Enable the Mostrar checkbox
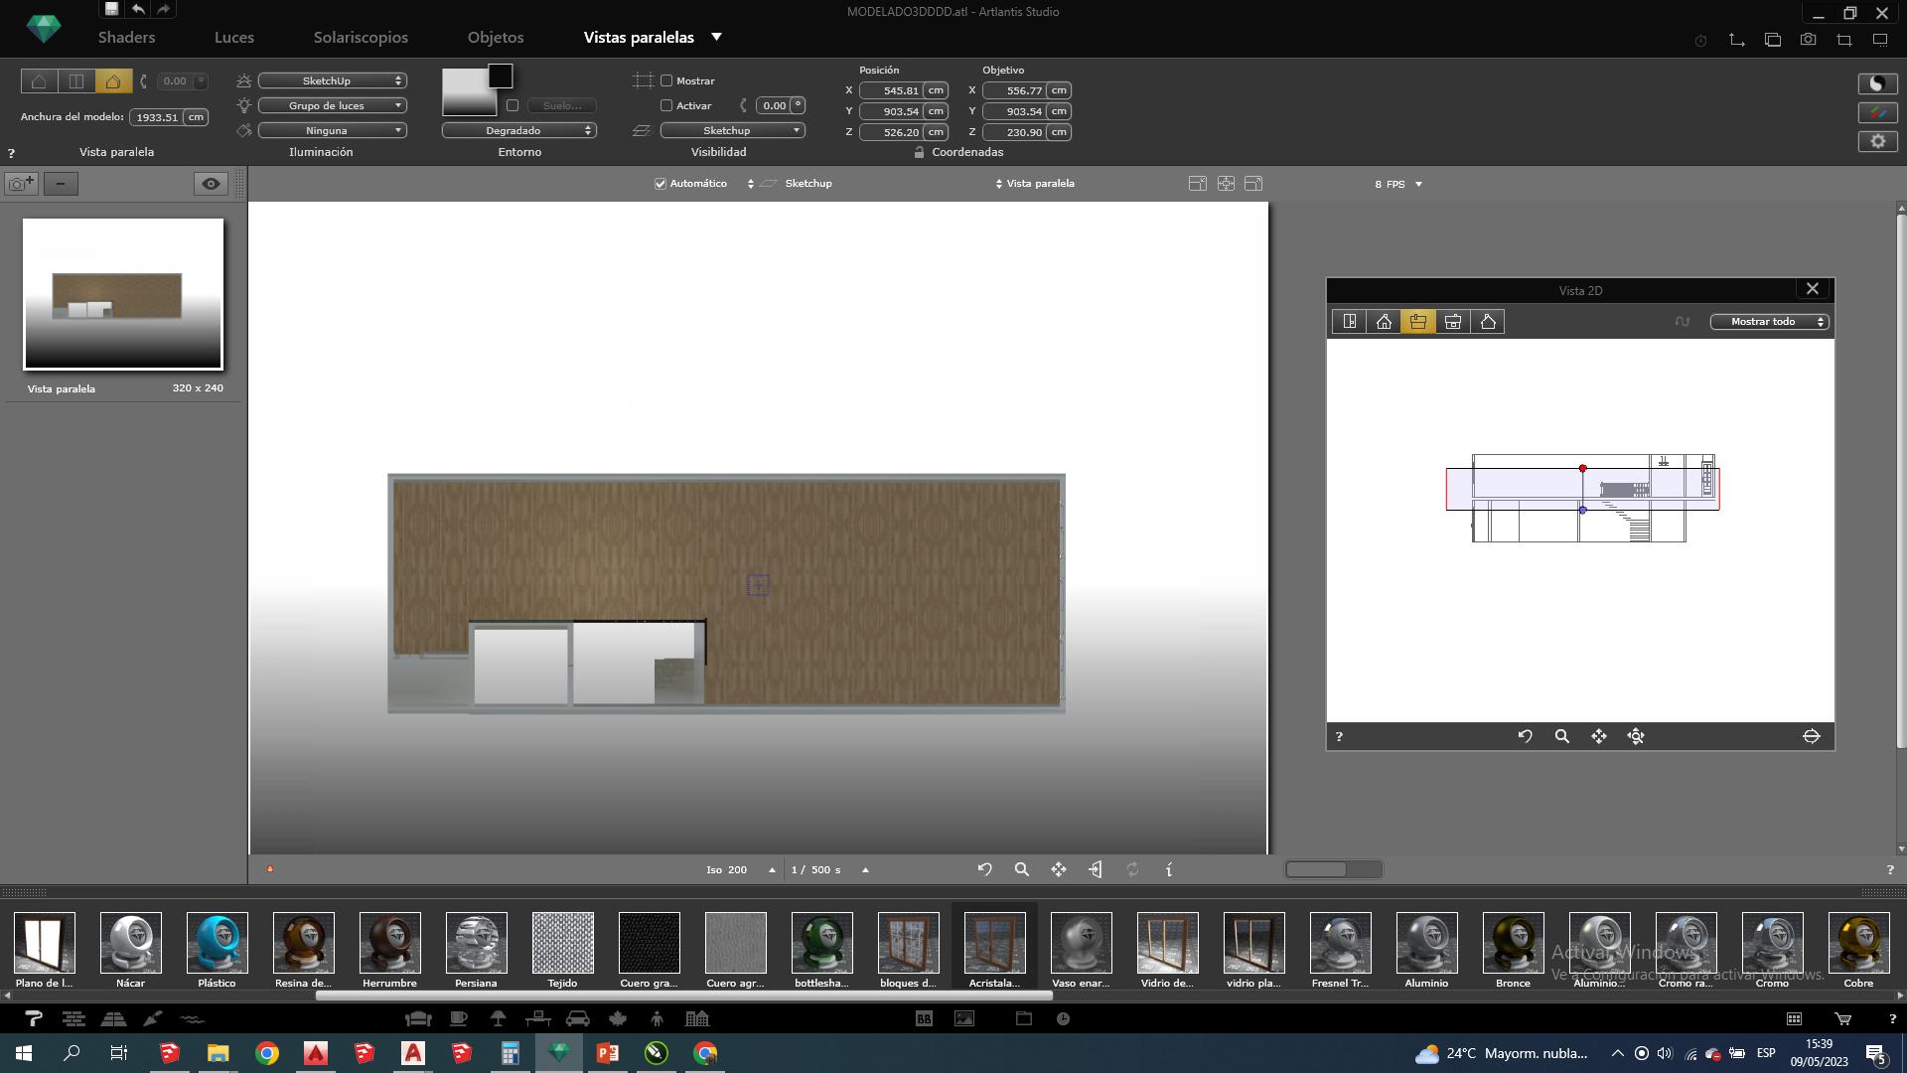The image size is (1907, 1073). [666, 80]
